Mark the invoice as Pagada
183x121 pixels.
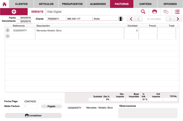click(51, 106)
